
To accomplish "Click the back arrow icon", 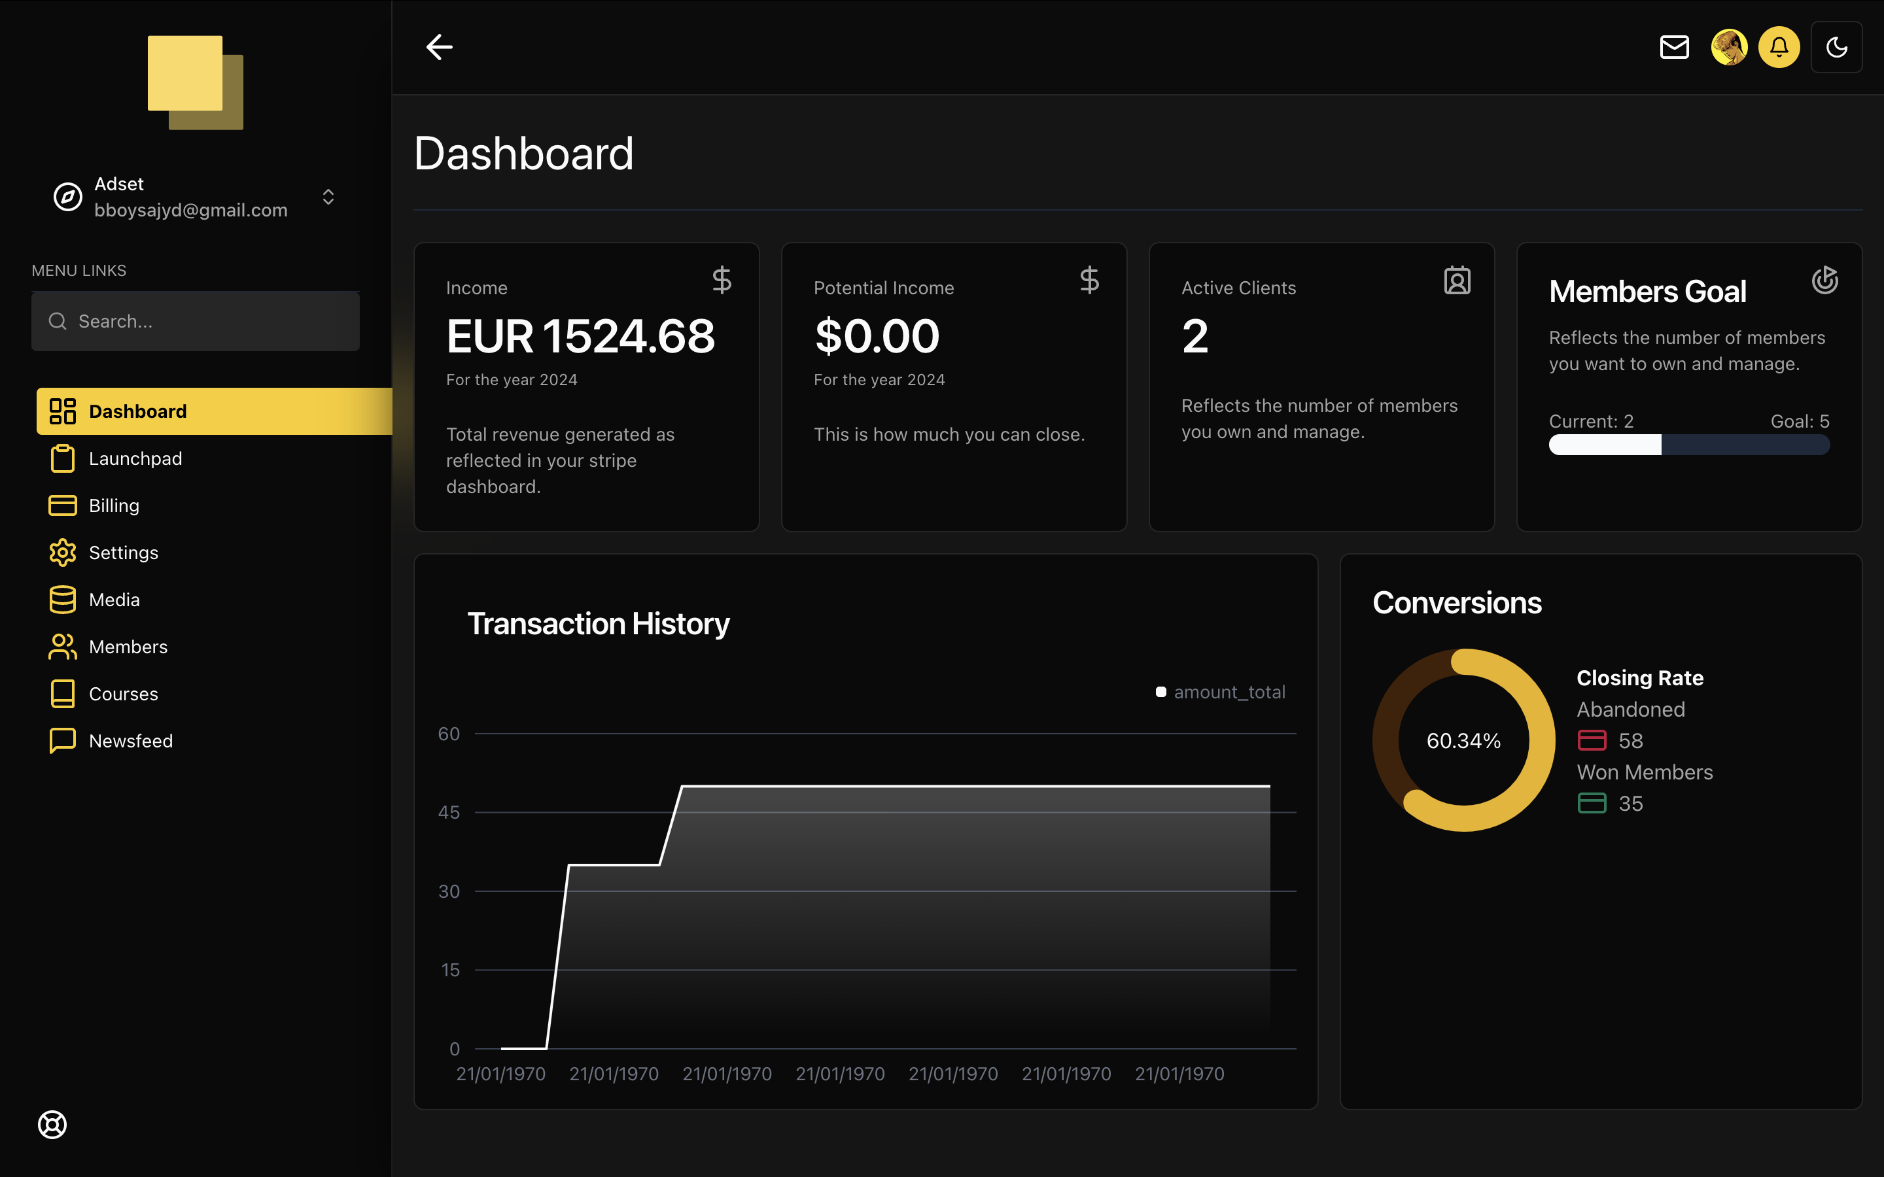I will (x=439, y=48).
